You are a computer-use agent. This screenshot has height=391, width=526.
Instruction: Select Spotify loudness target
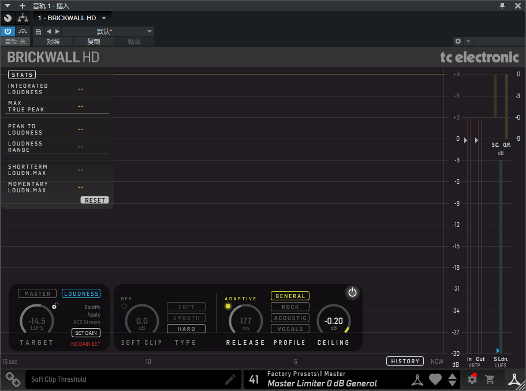92,307
